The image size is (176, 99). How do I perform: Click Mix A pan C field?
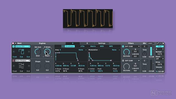144,46
